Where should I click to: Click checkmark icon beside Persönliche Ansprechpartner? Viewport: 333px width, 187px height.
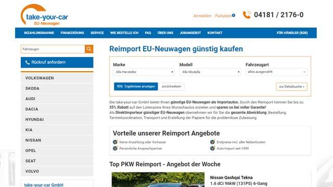116,148
